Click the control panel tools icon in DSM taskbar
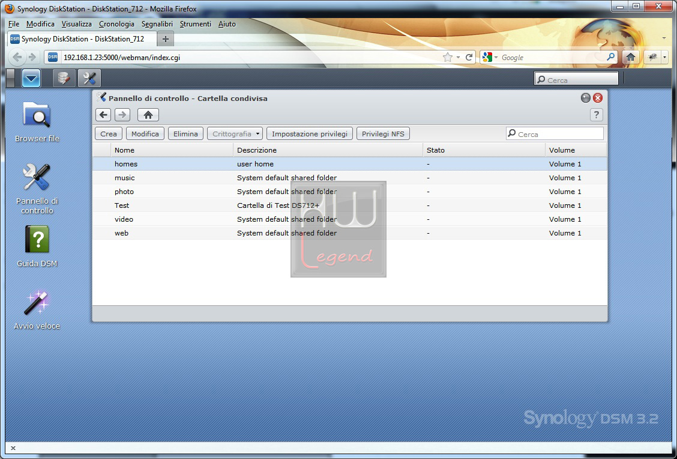The image size is (677, 459). [x=89, y=78]
